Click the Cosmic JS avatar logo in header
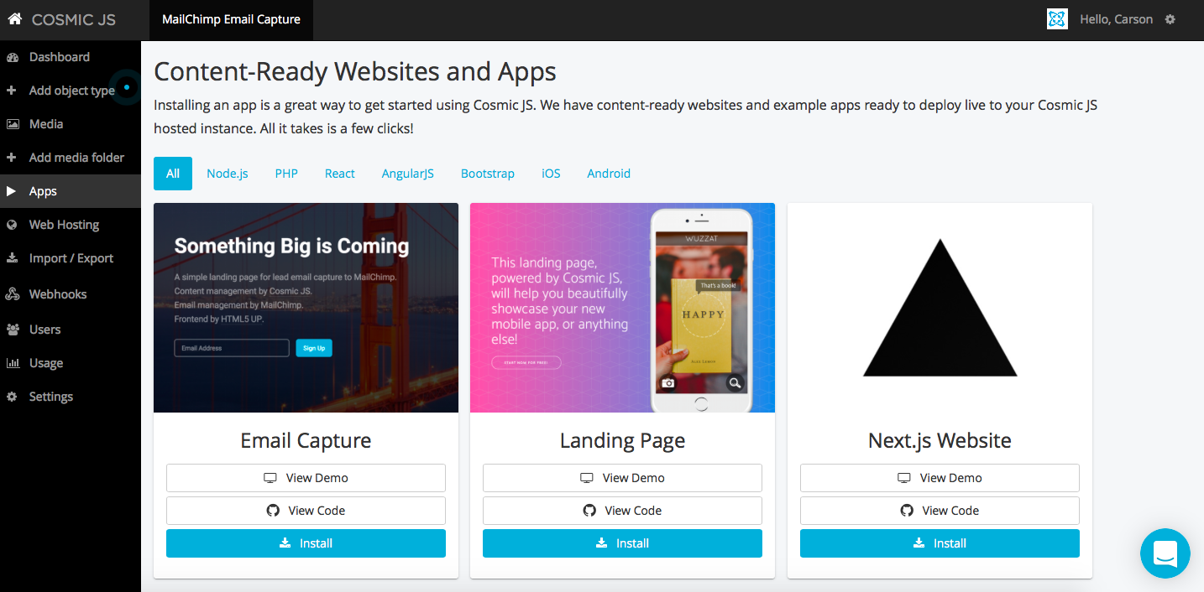The image size is (1204, 592). tap(1057, 19)
